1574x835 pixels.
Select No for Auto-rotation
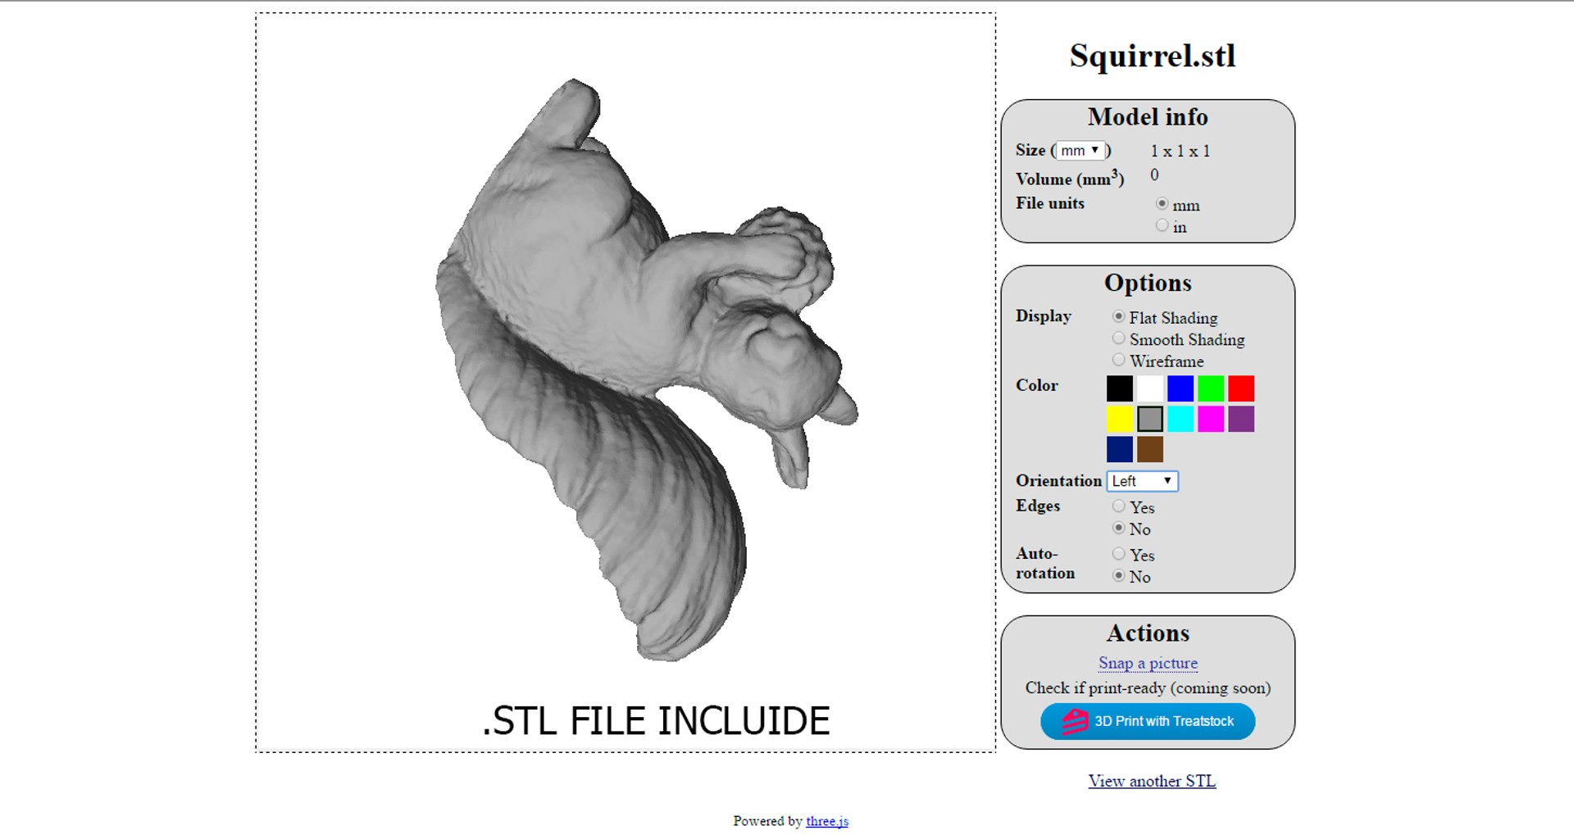click(1118, 575)
